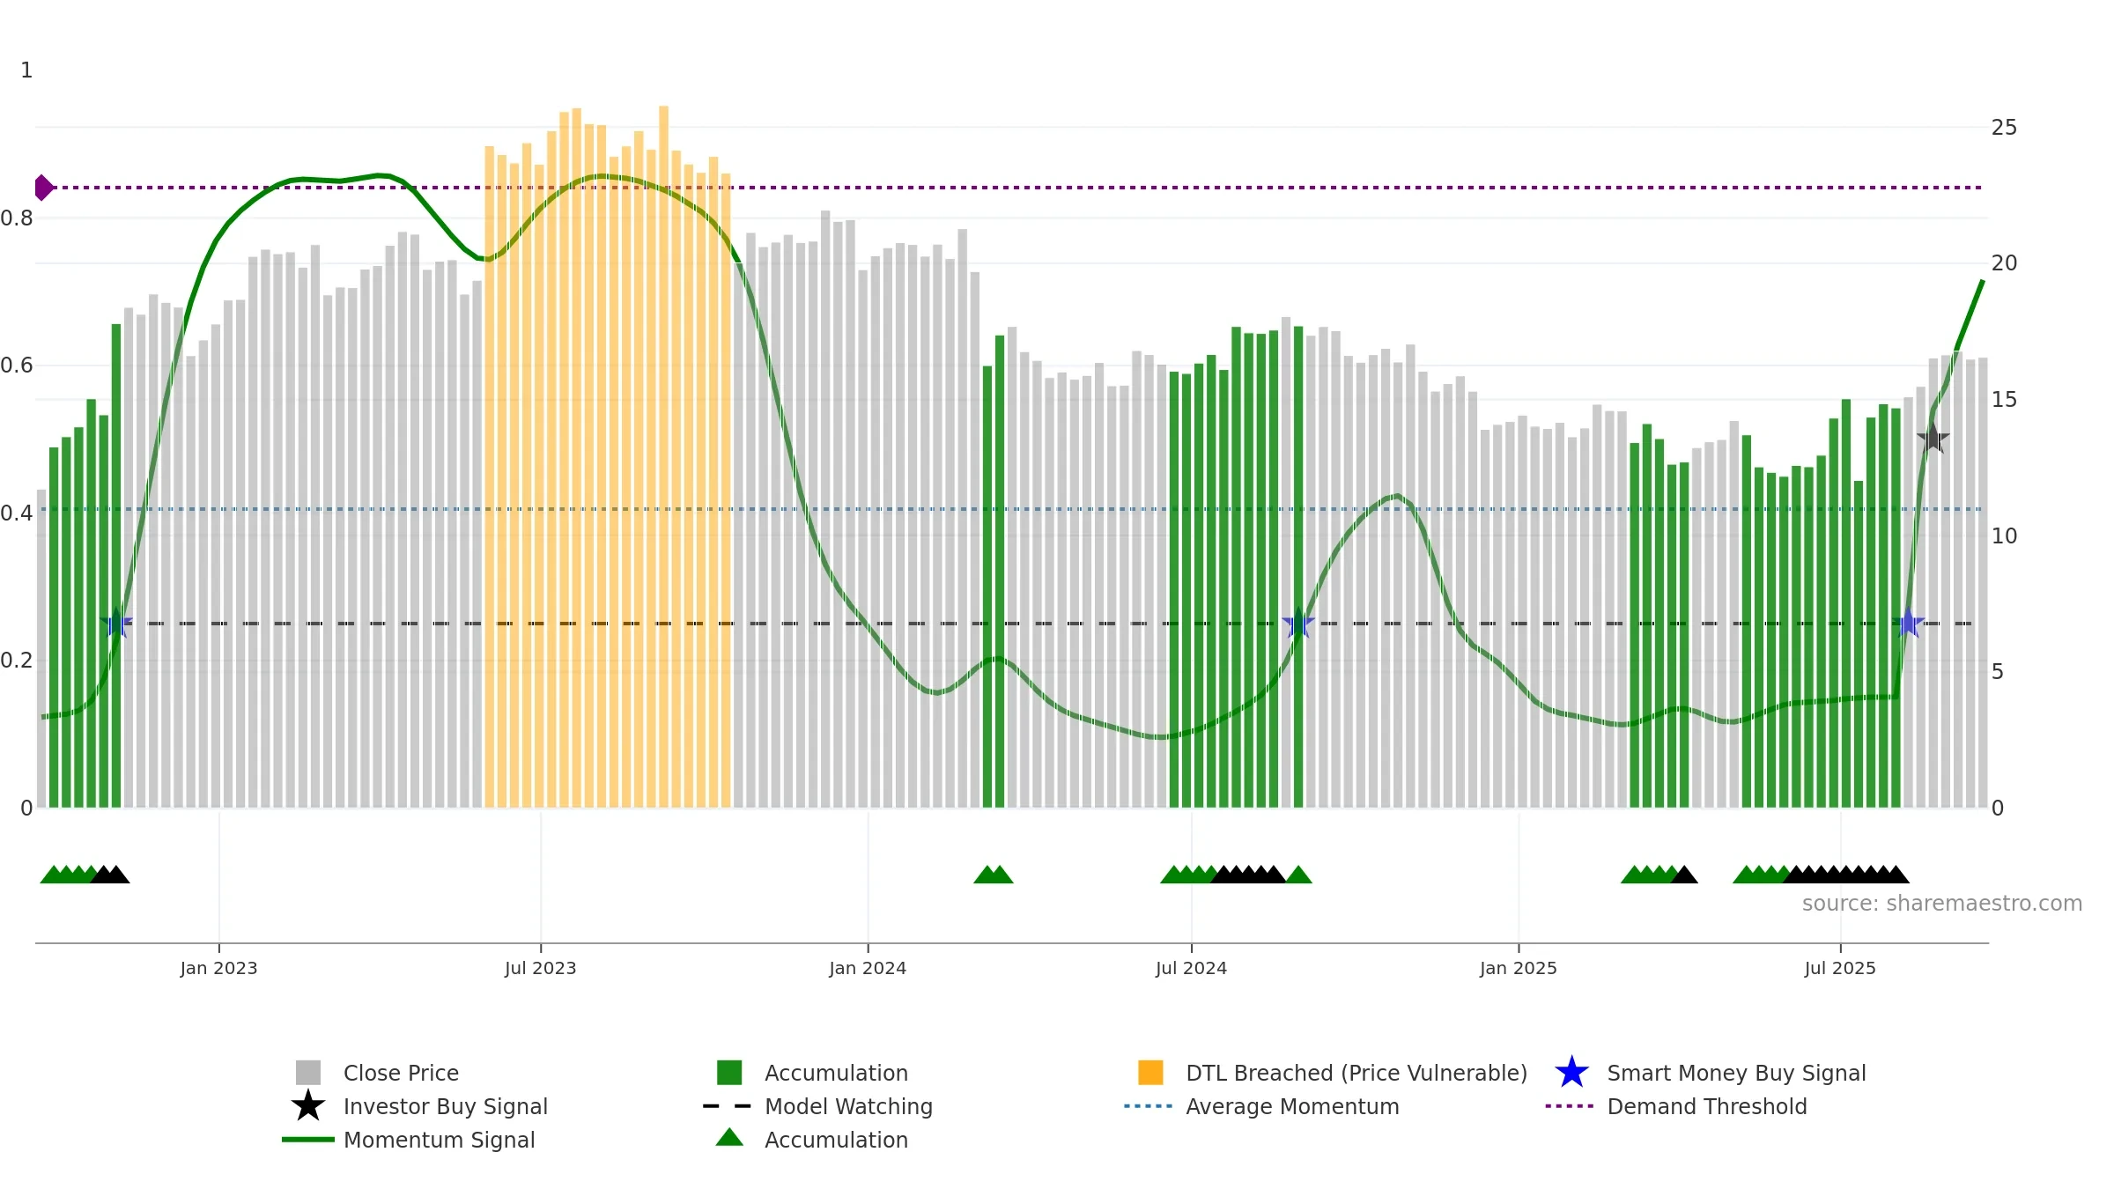Click the blue star marker near Sep 2024

pos(1298,624)
